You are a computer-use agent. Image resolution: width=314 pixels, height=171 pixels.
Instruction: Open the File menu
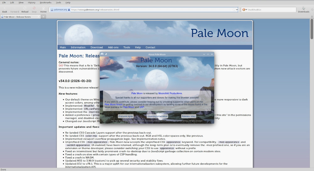4,3
